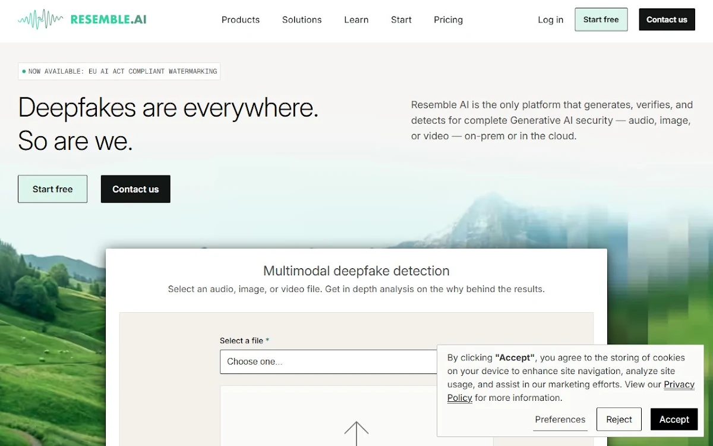Open the Learn menu

pos(356,20)
